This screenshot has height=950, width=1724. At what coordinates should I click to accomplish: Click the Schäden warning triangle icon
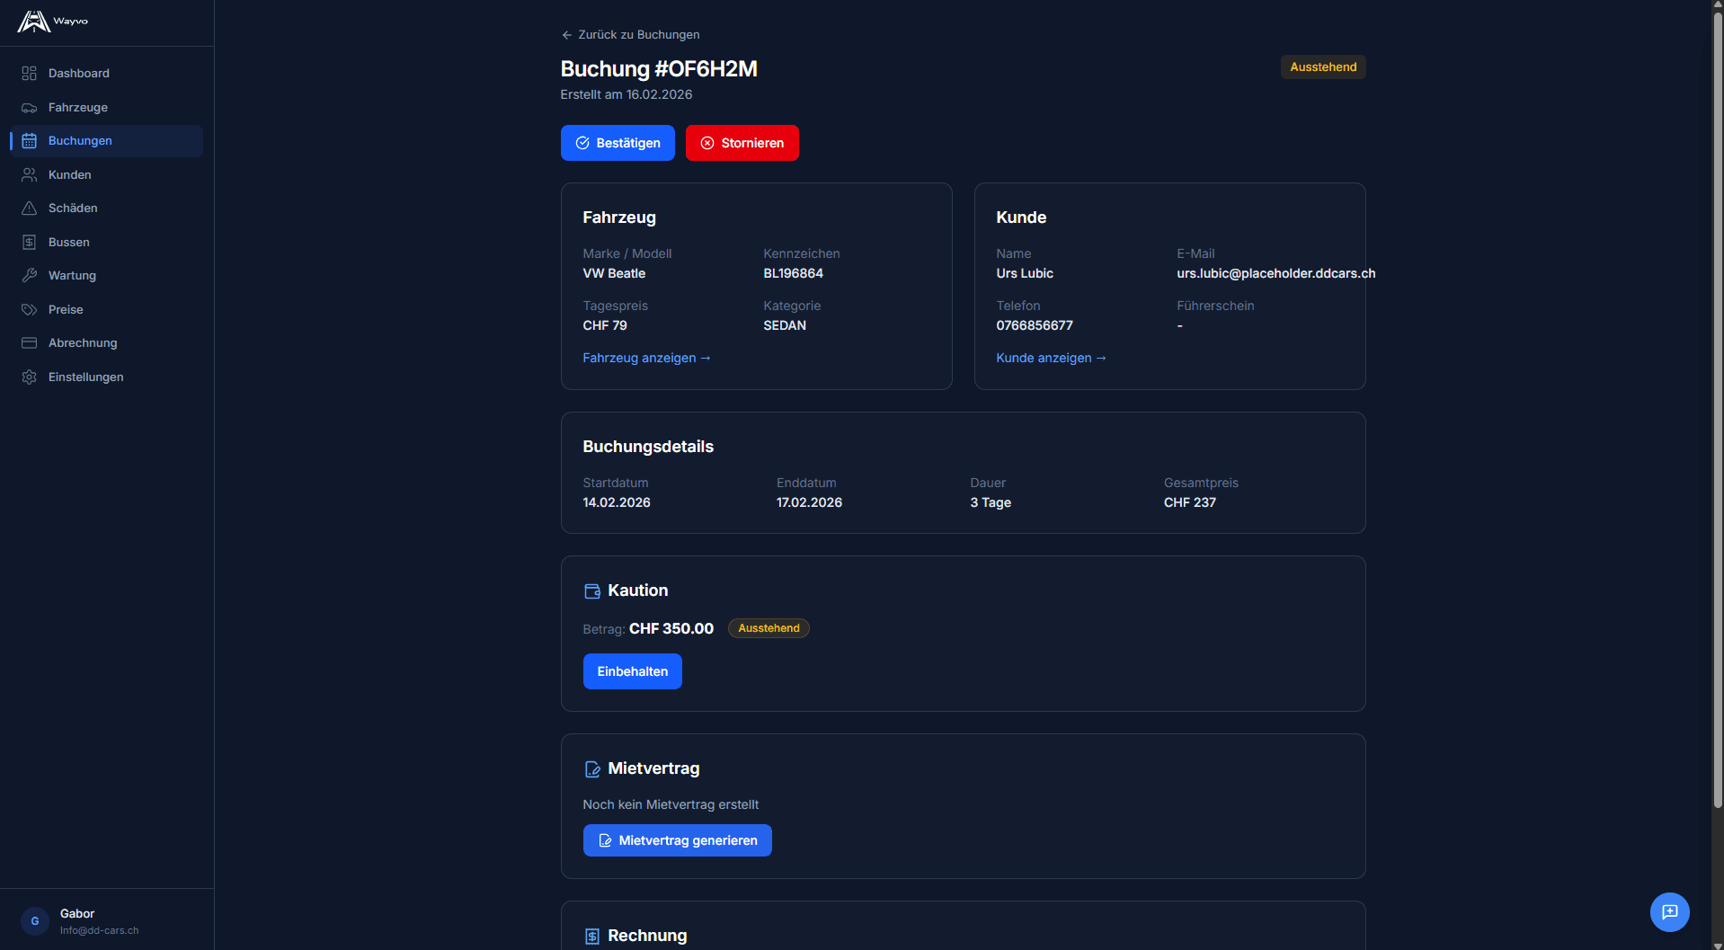(x=30, y=209)
